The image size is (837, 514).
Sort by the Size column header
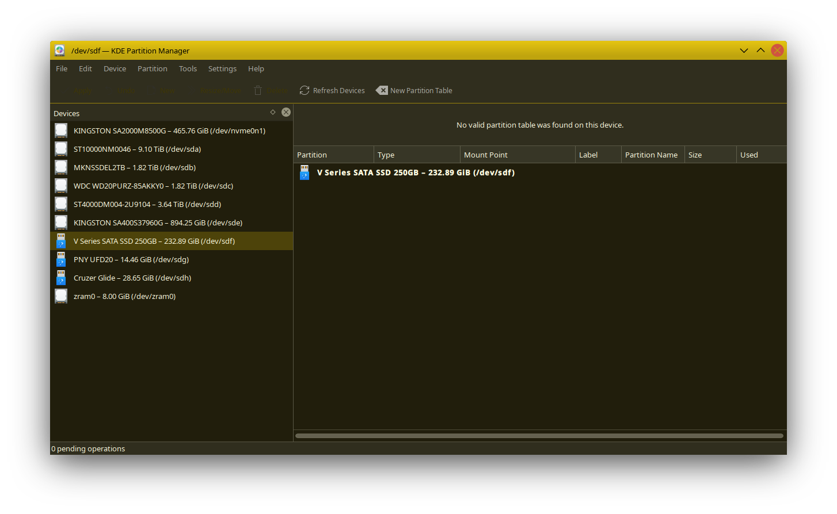[x=711, y=155]
